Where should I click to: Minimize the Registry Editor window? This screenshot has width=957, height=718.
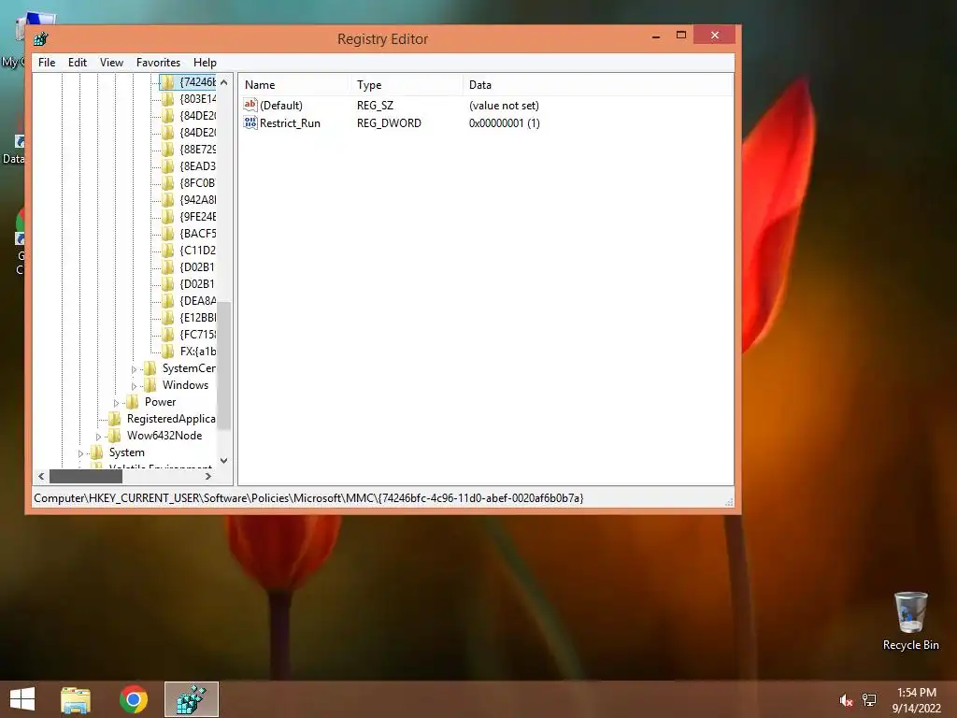656,36
